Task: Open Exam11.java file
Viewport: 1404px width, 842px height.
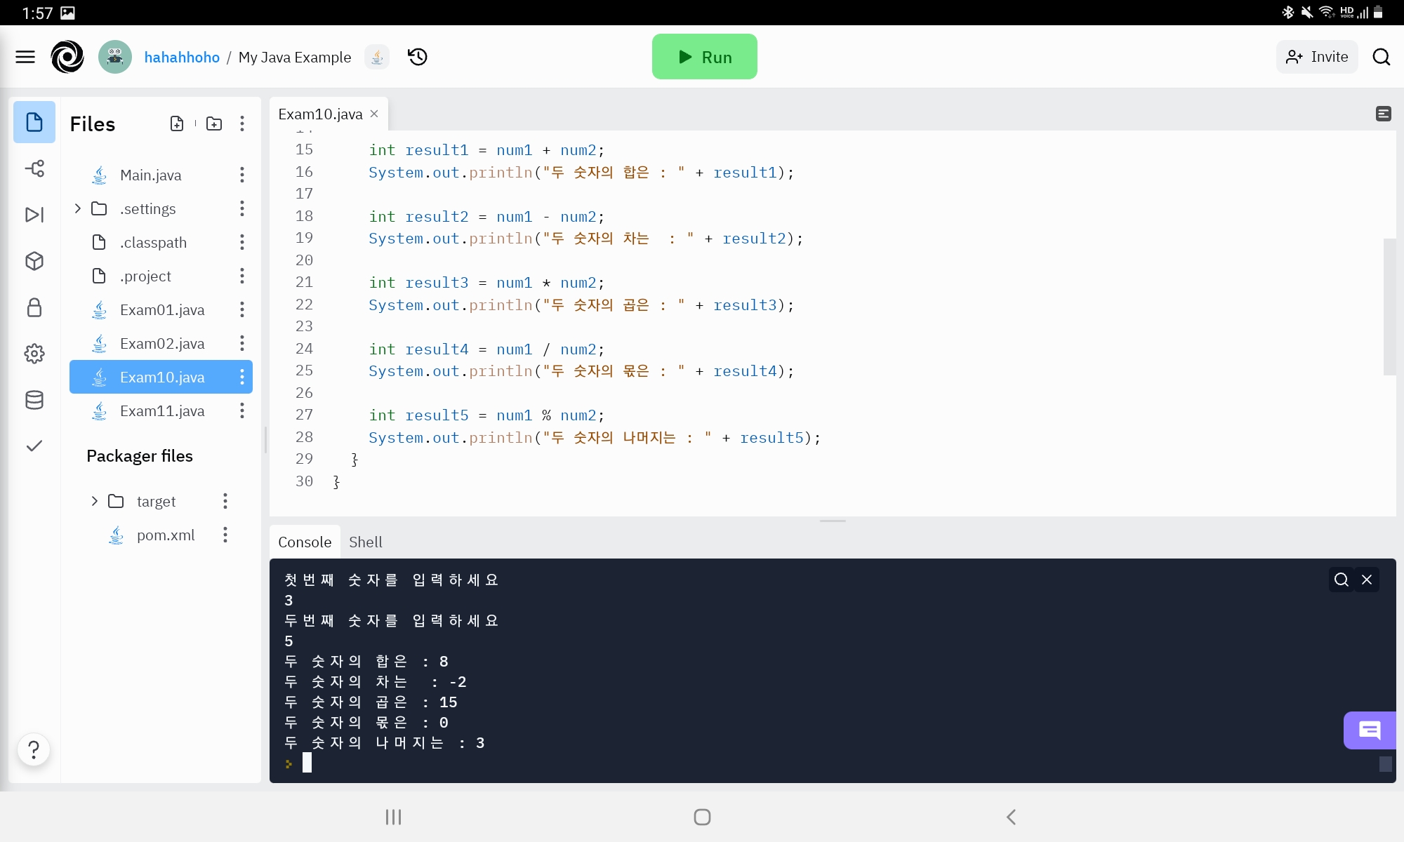Action: tap(162, 410)
